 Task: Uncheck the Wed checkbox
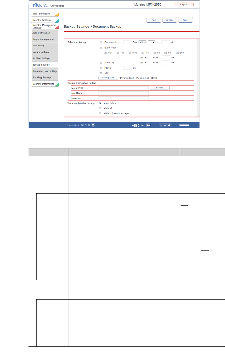click(130, 53)
